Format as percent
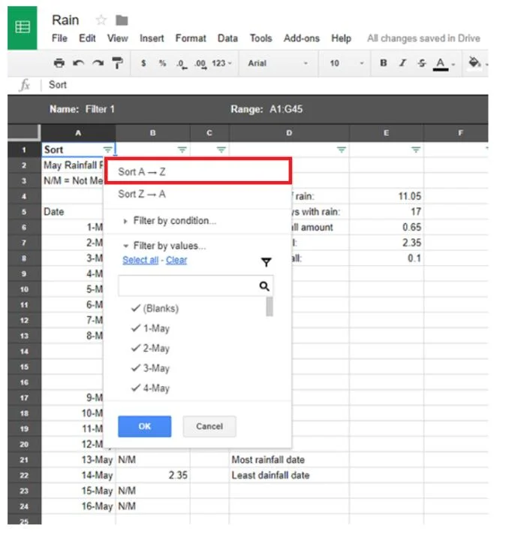Image resolution: width=518 pixels, height=541 pixels. coord(162,63)
